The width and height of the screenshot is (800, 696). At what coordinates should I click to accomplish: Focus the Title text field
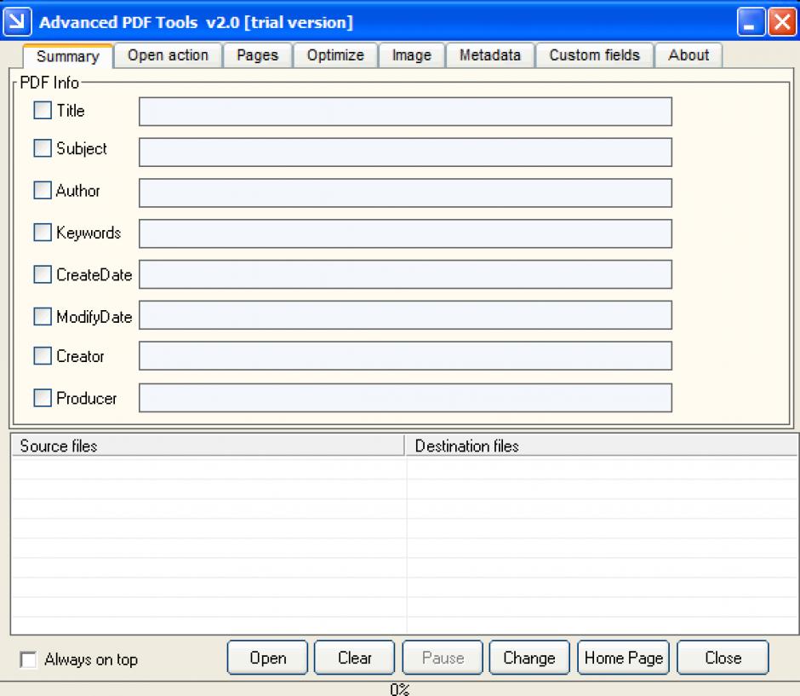[406, 112]
